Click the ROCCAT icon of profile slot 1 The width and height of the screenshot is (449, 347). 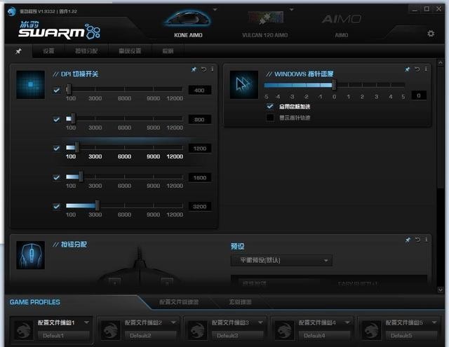click(24, 330)
